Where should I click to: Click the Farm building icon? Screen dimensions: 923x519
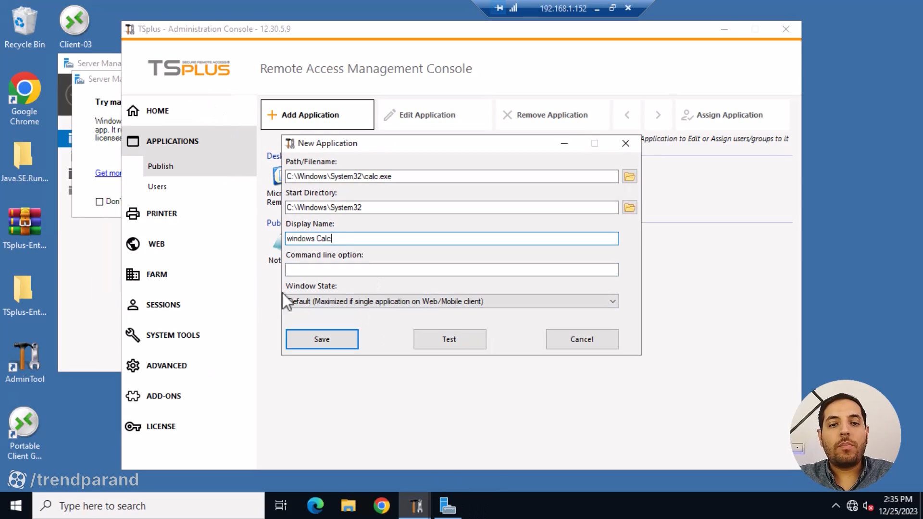pyautogui.click(x=133, y=274)
